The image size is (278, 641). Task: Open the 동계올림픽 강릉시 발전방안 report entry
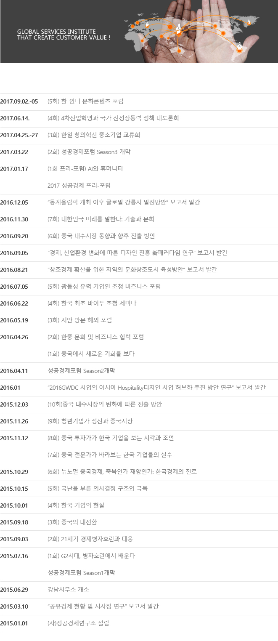click(124, 202)
